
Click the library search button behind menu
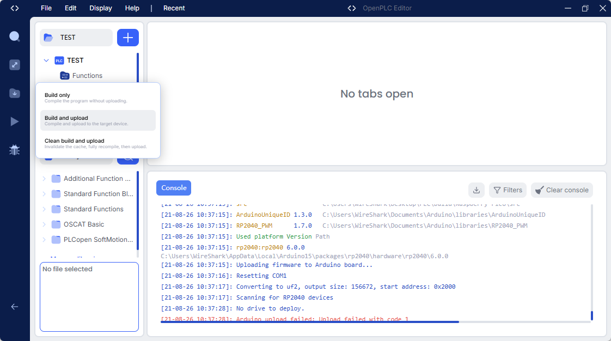tap(128, 160)
